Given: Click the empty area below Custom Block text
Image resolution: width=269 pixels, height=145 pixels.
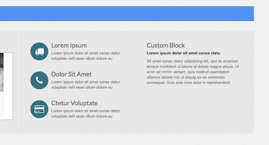Looking at the screenshot, I should pos(196,108).
